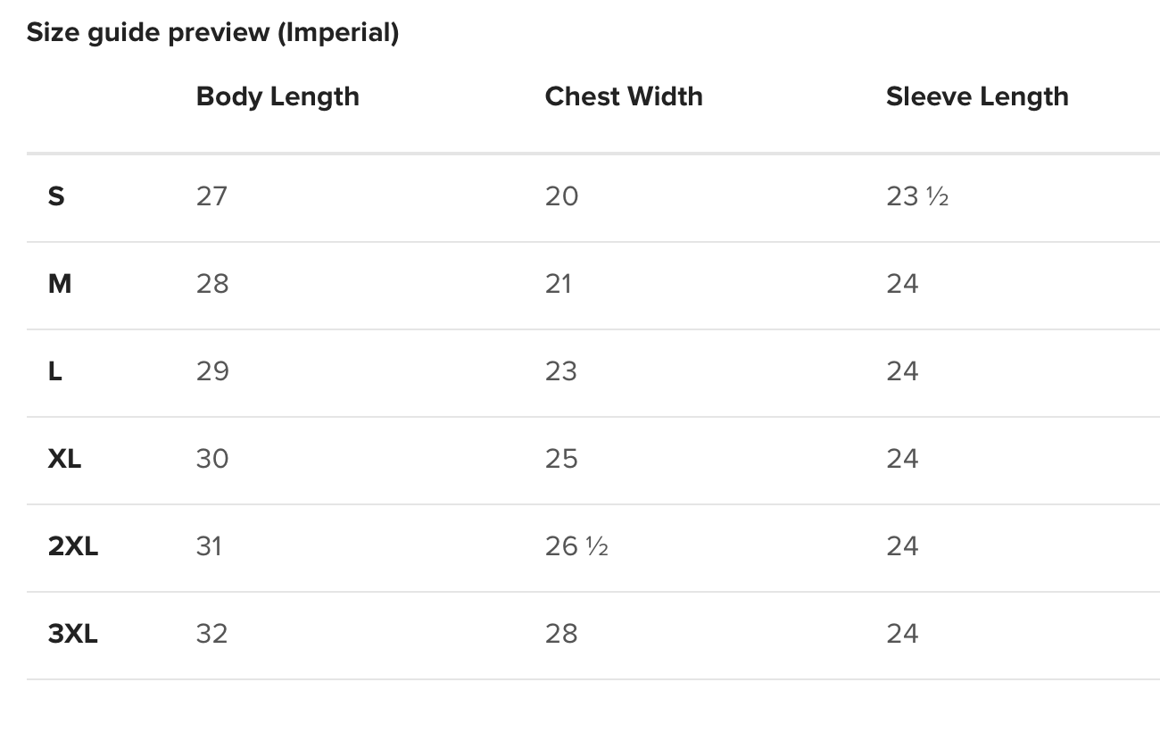Viewport: 1160px width, 732px height.
Task: Select the XL size row label
Action: coord(64,459)
